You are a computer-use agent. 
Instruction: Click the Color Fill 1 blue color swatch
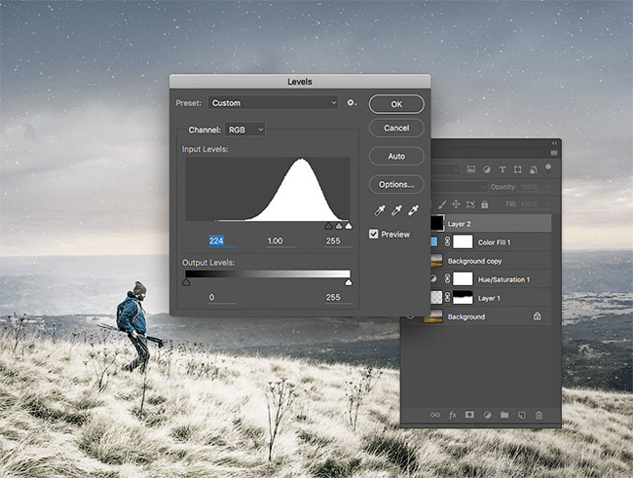(434, 241)
